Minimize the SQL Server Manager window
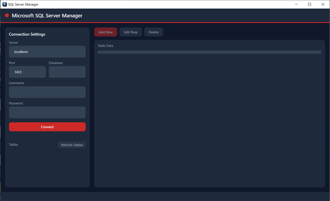Viewport: 330px width, 201px height. (296, 4)
